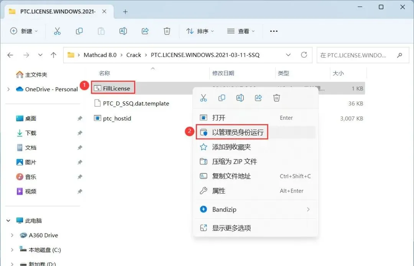Click the Rename icon in the toolbar
Image resolution: width=414 pixels, height=266 pixels.
click(123, 31)
